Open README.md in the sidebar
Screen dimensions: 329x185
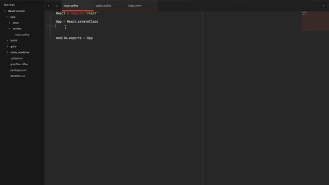(18, 76)
